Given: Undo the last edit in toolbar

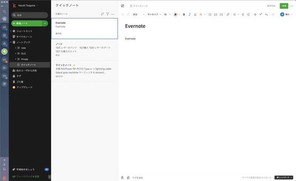Looking at the screenshot, I should (x=122, y=14).
